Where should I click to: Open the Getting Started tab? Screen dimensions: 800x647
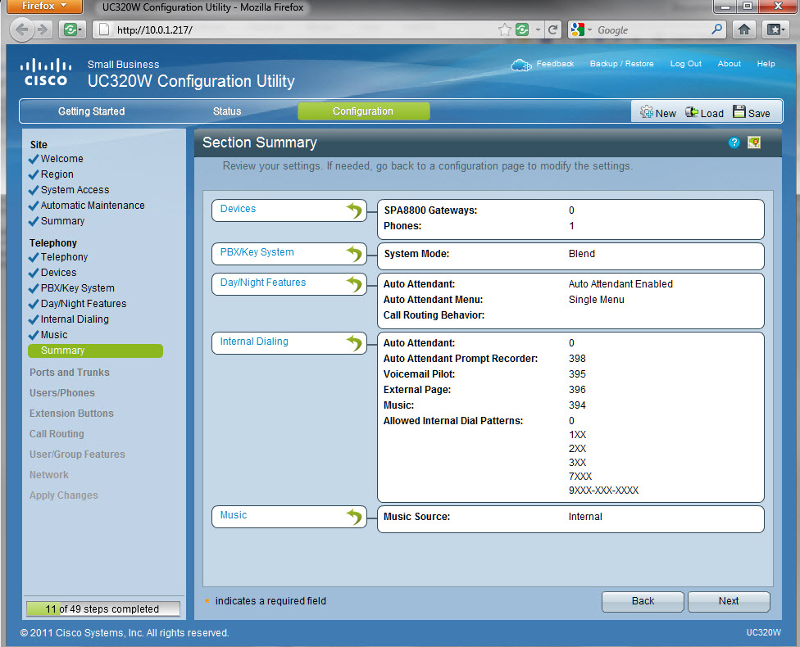point(91,111)
